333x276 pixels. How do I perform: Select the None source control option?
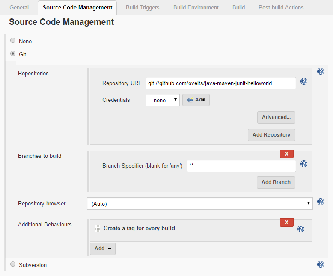(13, 41)
